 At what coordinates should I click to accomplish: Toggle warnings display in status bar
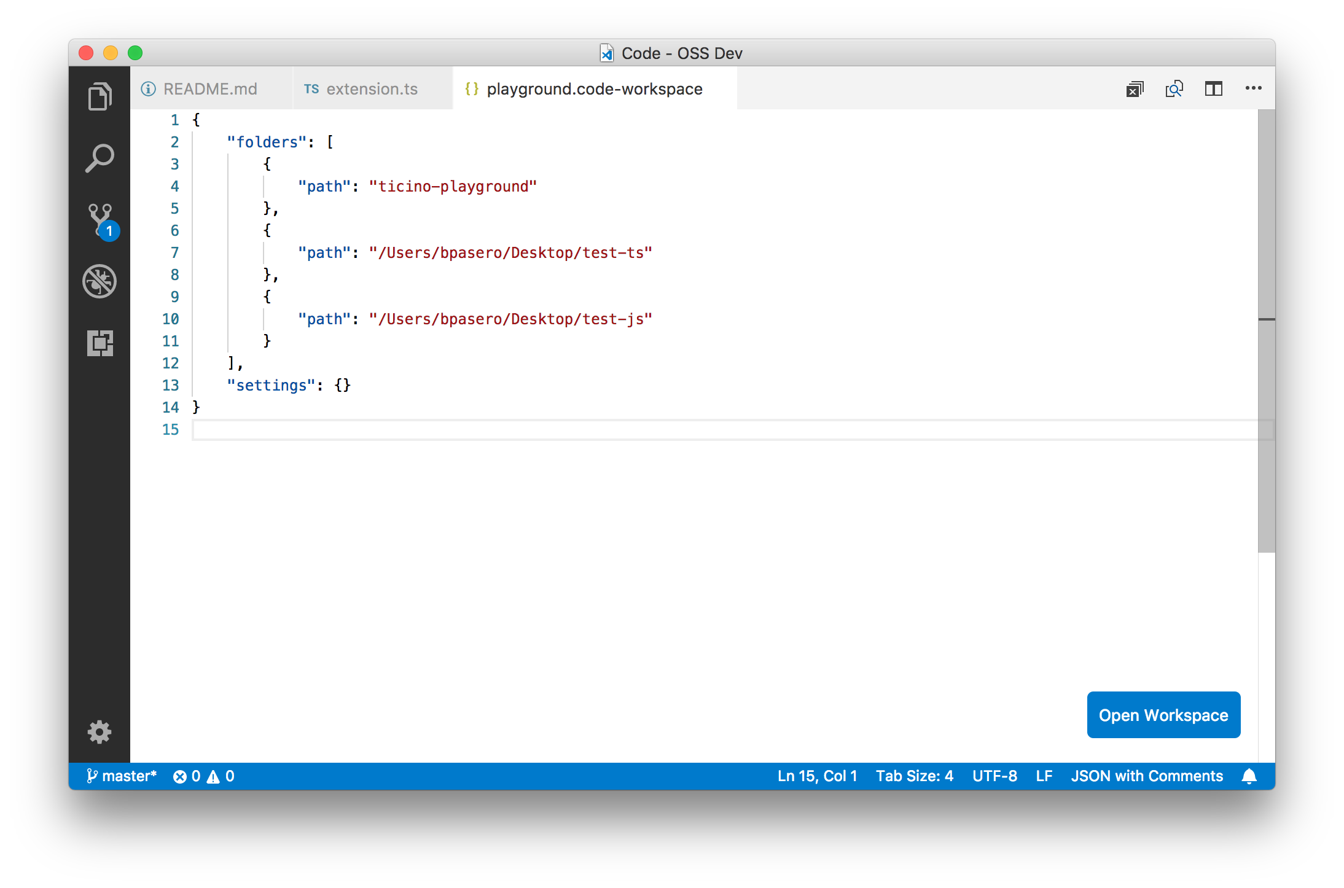(x=221, y=776)
